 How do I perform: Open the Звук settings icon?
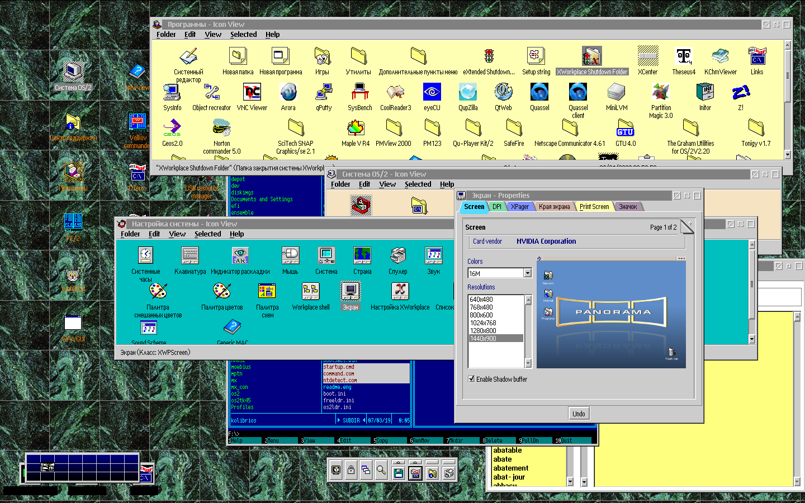click(434, 255)
